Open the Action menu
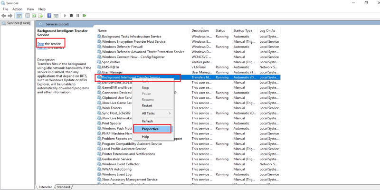The width and height of the screenshot is (380, 190). [17, 9]
